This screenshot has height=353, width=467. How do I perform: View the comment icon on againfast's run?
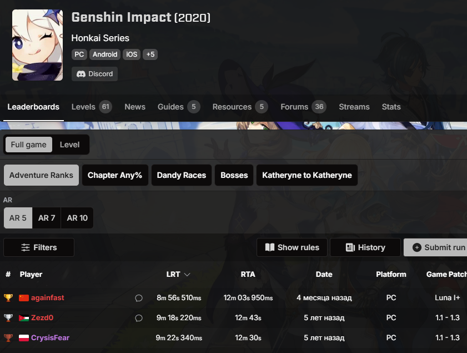point(139,298)
